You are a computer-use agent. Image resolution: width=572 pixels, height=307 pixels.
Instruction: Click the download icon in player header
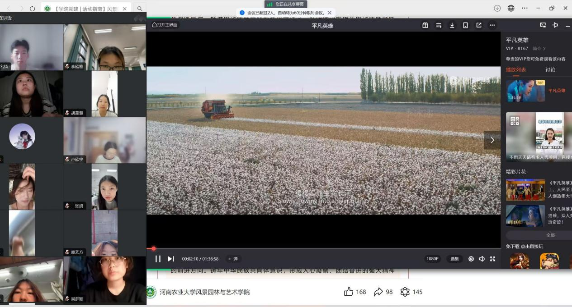[452, 25]
